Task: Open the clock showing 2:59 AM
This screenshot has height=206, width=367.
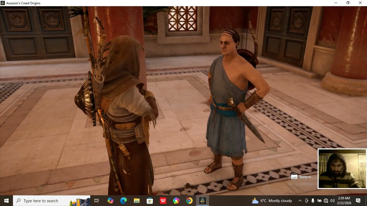Action: click(x=344, y=201)
